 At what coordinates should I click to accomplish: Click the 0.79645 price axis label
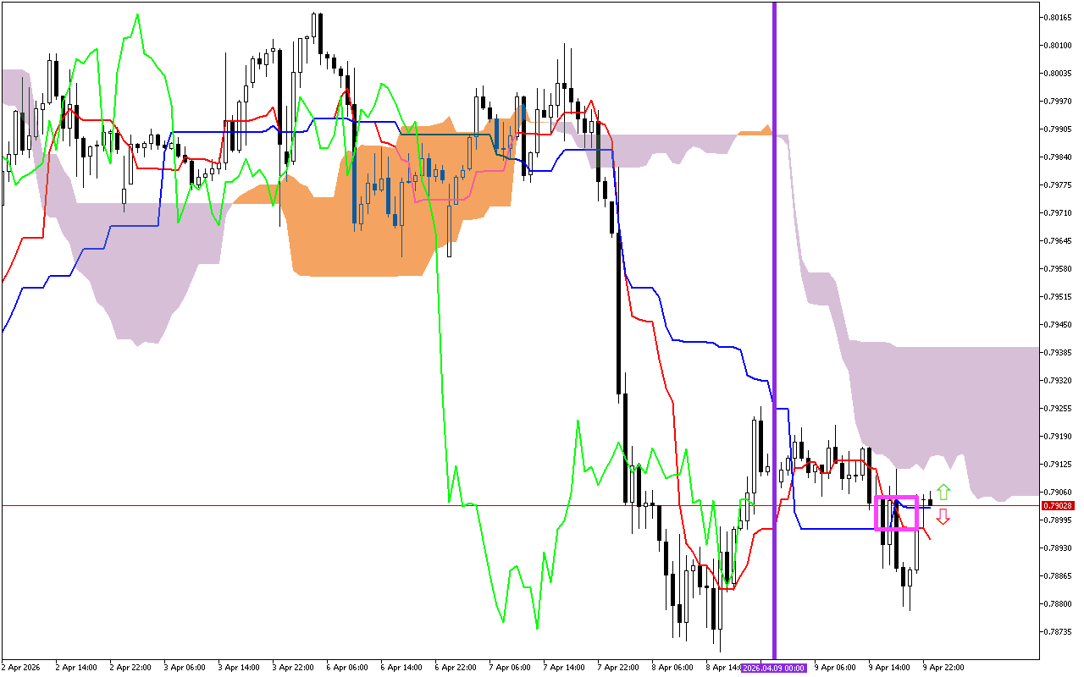[1059, 241]
